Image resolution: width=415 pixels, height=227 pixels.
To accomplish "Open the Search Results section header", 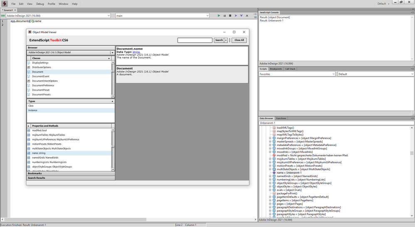I will coord(71,178).
